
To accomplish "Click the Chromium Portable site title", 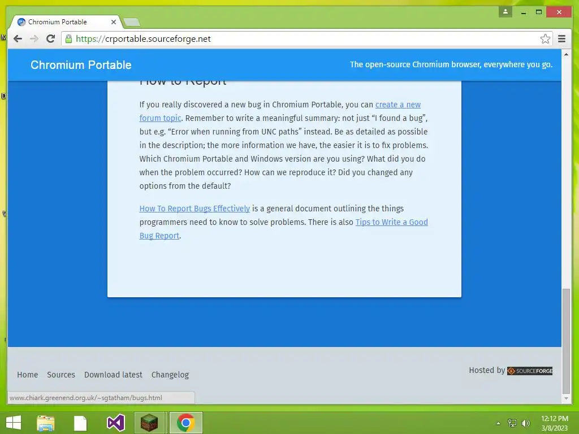I will pyautogui.click(x=81, y=65).
